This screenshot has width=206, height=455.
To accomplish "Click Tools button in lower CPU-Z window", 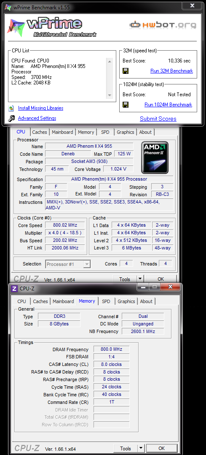I will tap(126, 448).
